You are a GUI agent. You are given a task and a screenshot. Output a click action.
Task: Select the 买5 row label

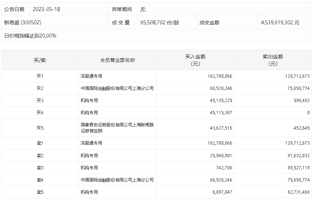(40, 128)
